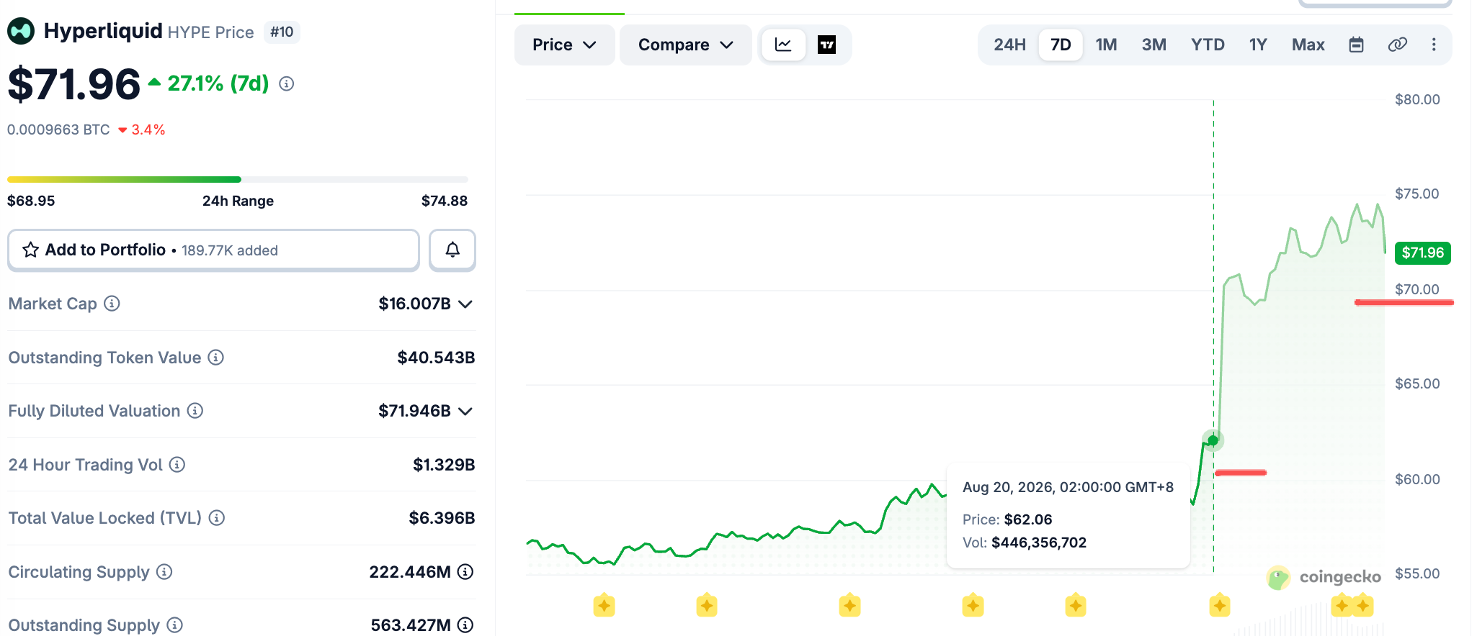Click the green data point dot on chart line

(x=1213, y=440)
